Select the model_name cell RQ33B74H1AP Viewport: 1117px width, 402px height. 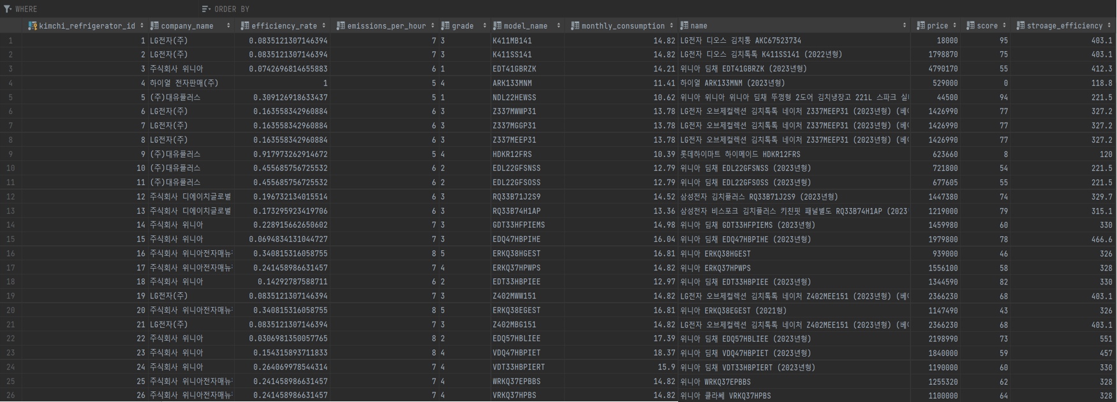point(527,211)
